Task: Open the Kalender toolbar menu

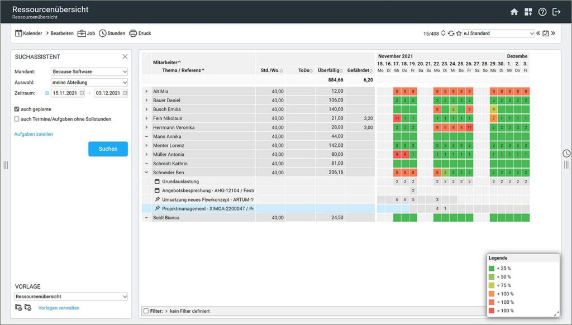Action: click(28, 34)
